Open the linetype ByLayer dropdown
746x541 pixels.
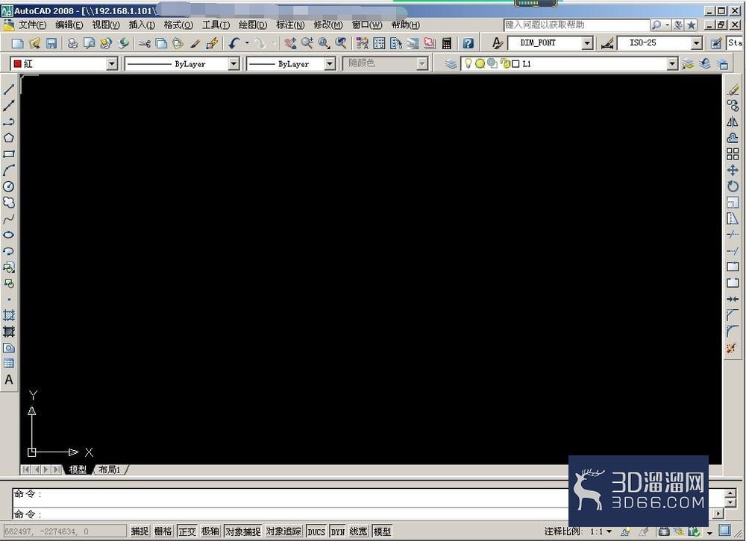click(233, 63)
